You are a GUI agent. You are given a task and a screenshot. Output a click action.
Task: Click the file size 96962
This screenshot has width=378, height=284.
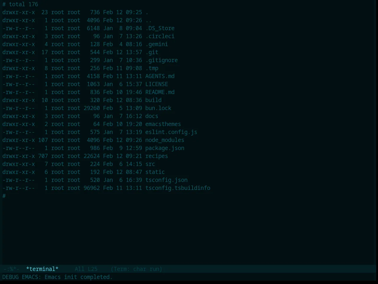pyautogui.click(x=92, y=188)
